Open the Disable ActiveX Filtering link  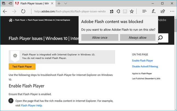pyautogui.click(x=145, y=67)
